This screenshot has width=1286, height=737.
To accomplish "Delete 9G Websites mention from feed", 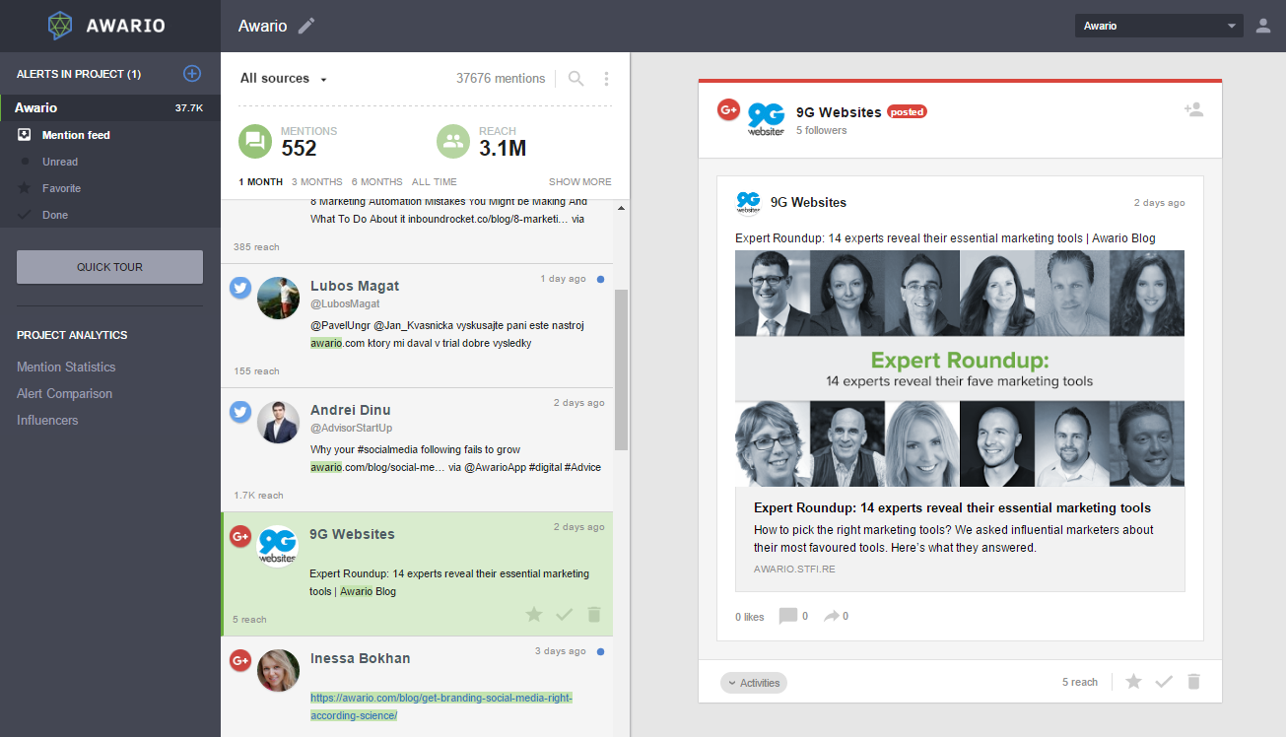I will [x=593, y=614].
